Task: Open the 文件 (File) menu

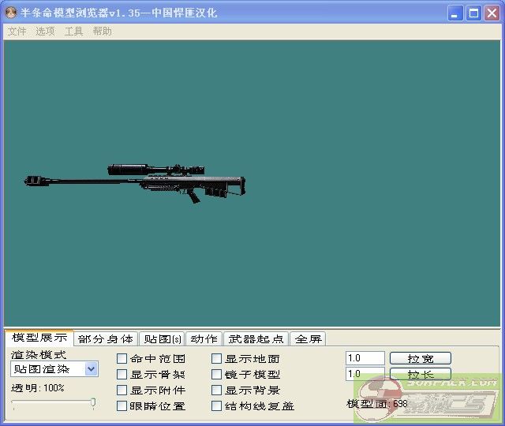Action: tap(17, 32)
